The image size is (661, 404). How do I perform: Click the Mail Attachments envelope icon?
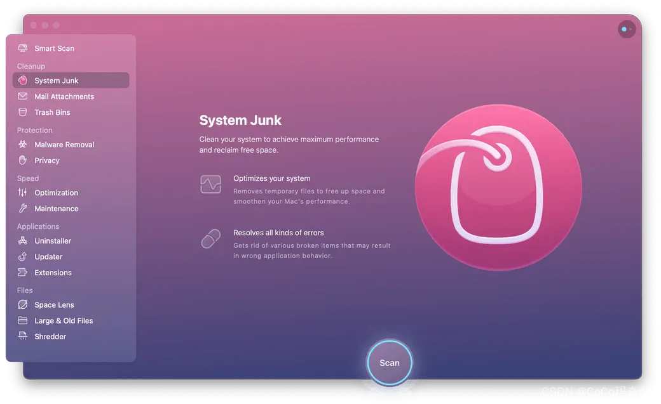[23, 96]
